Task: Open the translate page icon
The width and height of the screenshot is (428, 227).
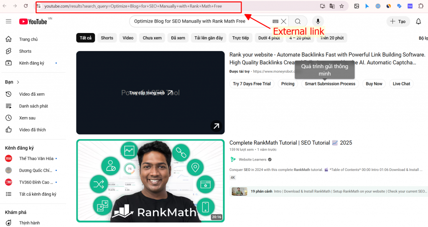Action: coord(332,6)
